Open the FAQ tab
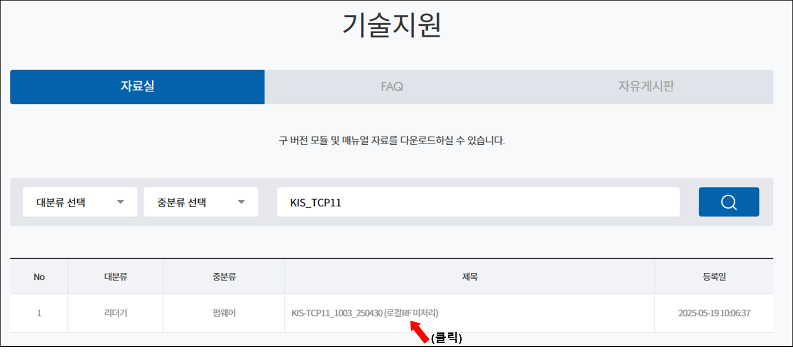 392,87
